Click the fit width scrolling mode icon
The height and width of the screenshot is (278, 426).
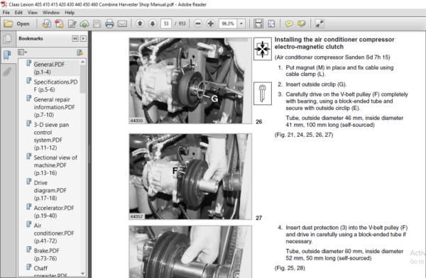click(258, 24)
